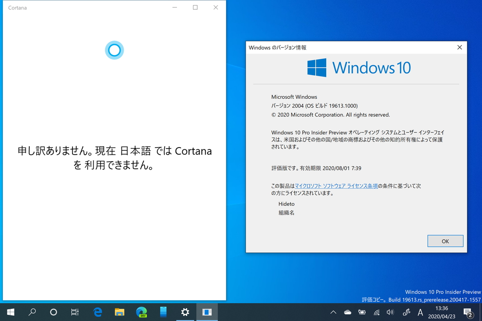This screenshot has width=482, height=321.
Task: Toggle the IME input mode indicator
Action: pos(420,312)
